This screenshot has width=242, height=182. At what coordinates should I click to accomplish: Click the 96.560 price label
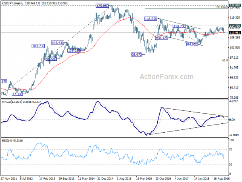click(x=51, y=59)
